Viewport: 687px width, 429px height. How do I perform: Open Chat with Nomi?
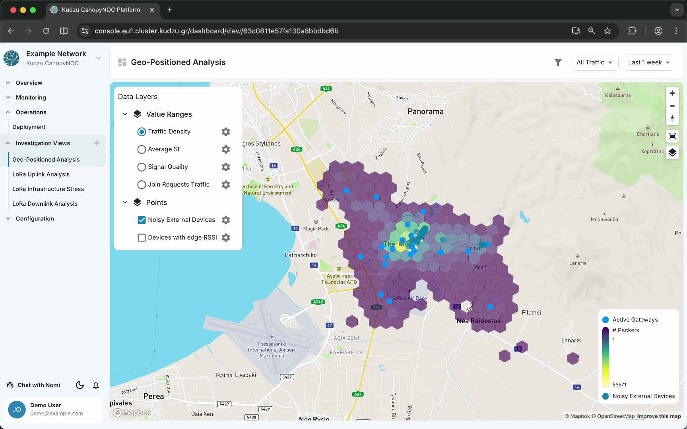34,385
